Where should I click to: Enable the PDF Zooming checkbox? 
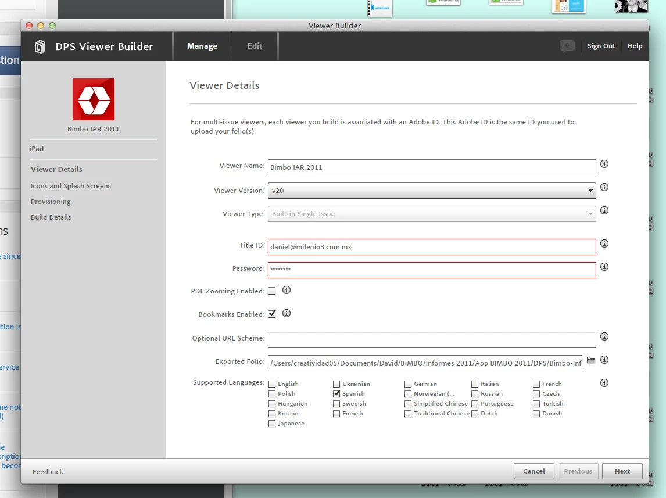pyautogui.click(x=272, y=291)
